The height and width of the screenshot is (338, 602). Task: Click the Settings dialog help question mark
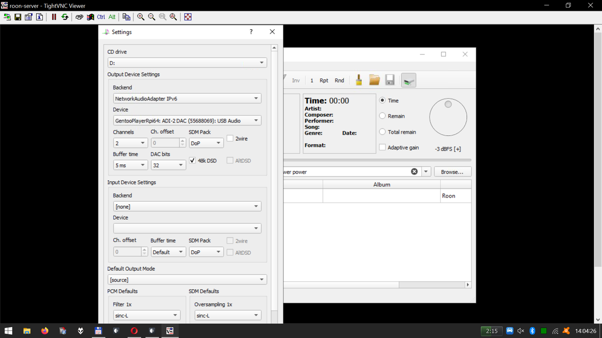pos(251,32)
